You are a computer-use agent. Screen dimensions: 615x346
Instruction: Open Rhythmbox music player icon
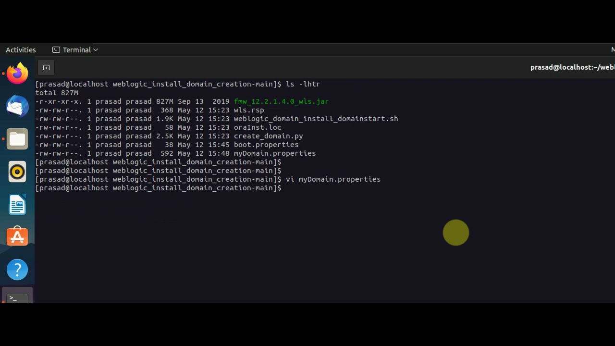17,172
